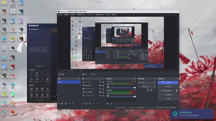Open 麦克风/Aux three-dot options menu
Image resolution: width=216 pixels, height=121 pixels.
pyautogui.click(x=108, y=84)
